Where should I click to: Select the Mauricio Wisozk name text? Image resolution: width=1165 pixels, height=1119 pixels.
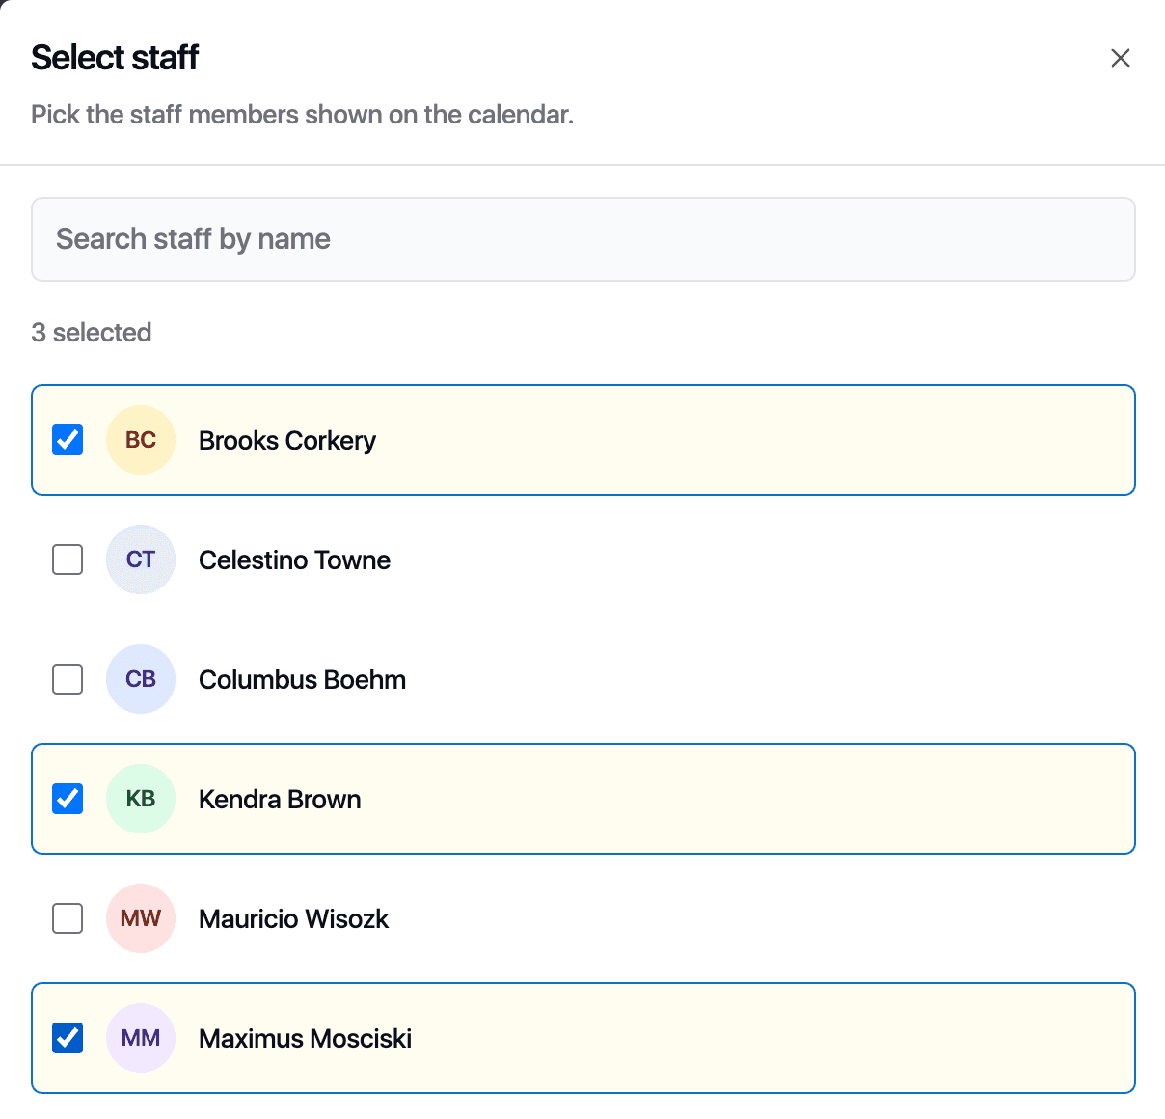point(293,919)
